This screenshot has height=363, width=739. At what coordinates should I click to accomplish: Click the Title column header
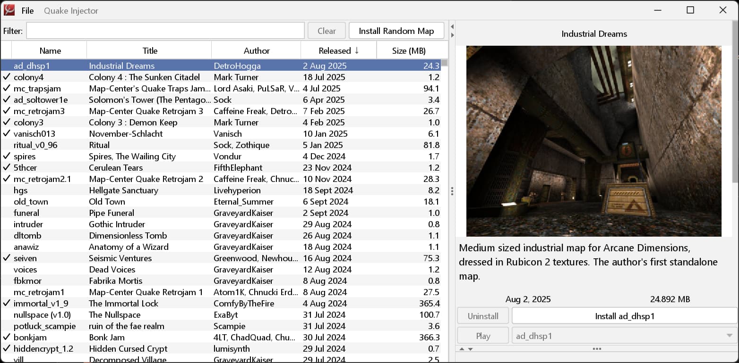150,50
